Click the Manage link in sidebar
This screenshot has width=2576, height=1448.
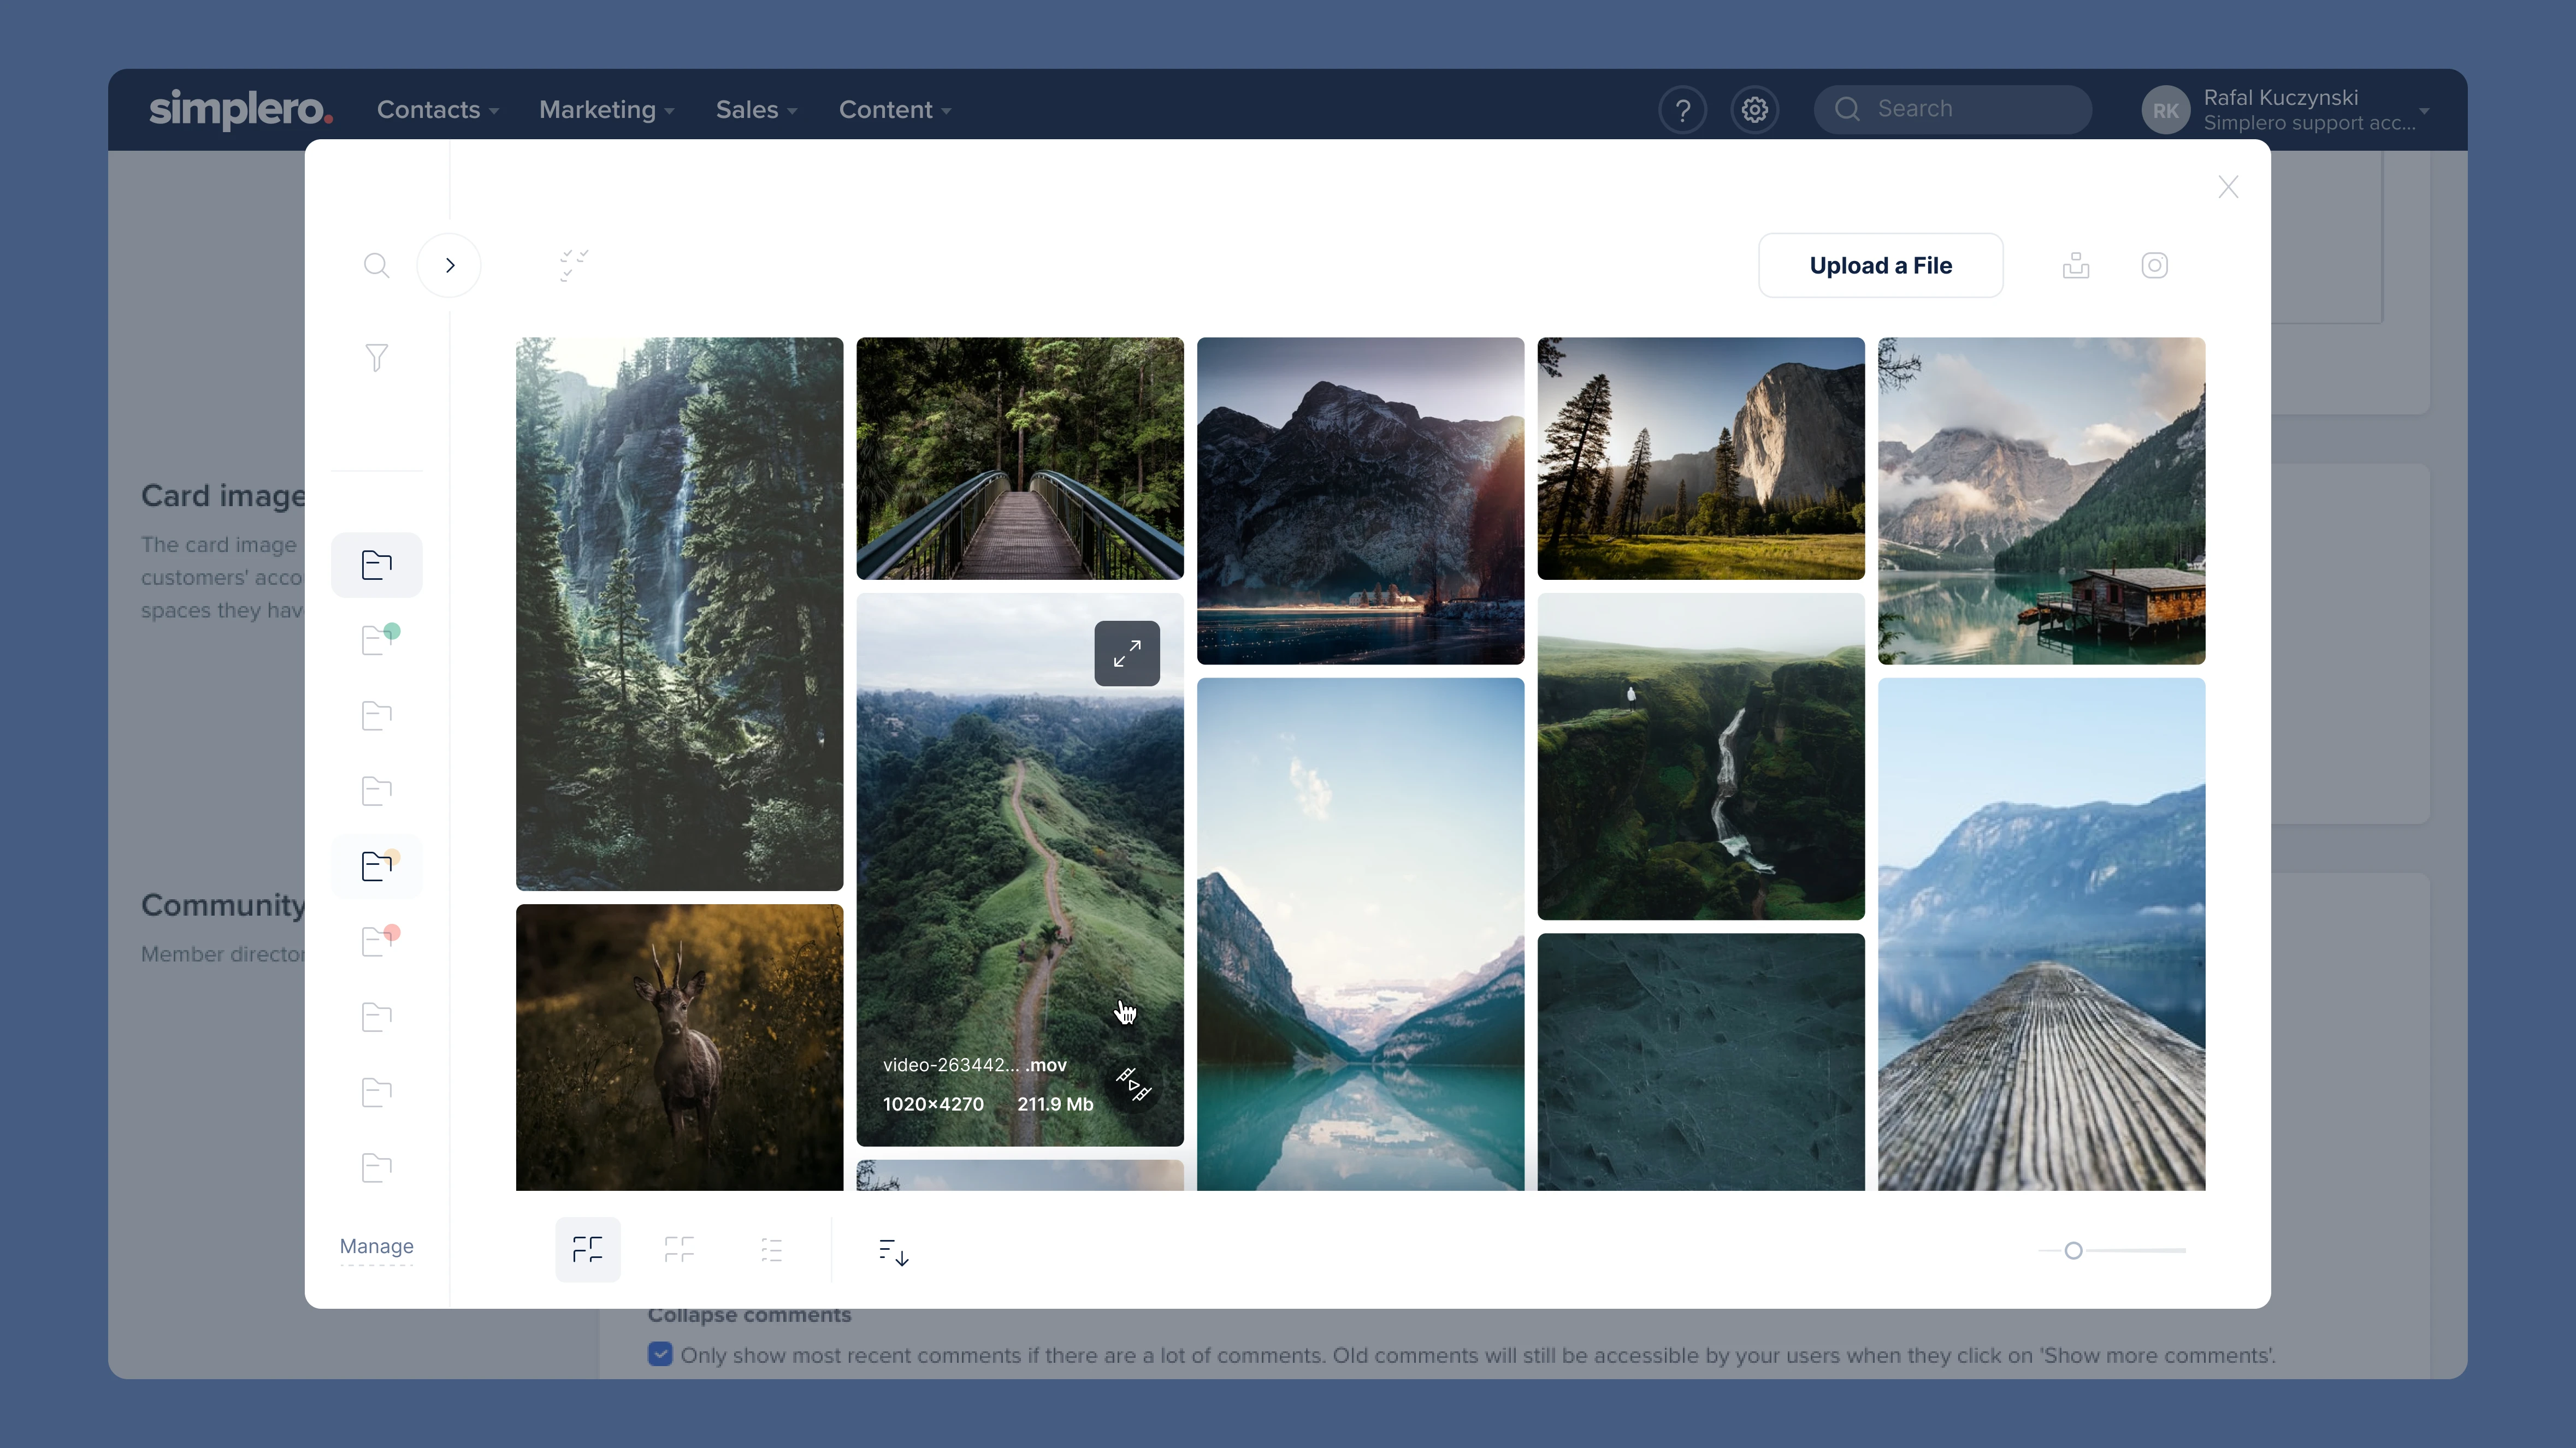[x=376, y=1246]
